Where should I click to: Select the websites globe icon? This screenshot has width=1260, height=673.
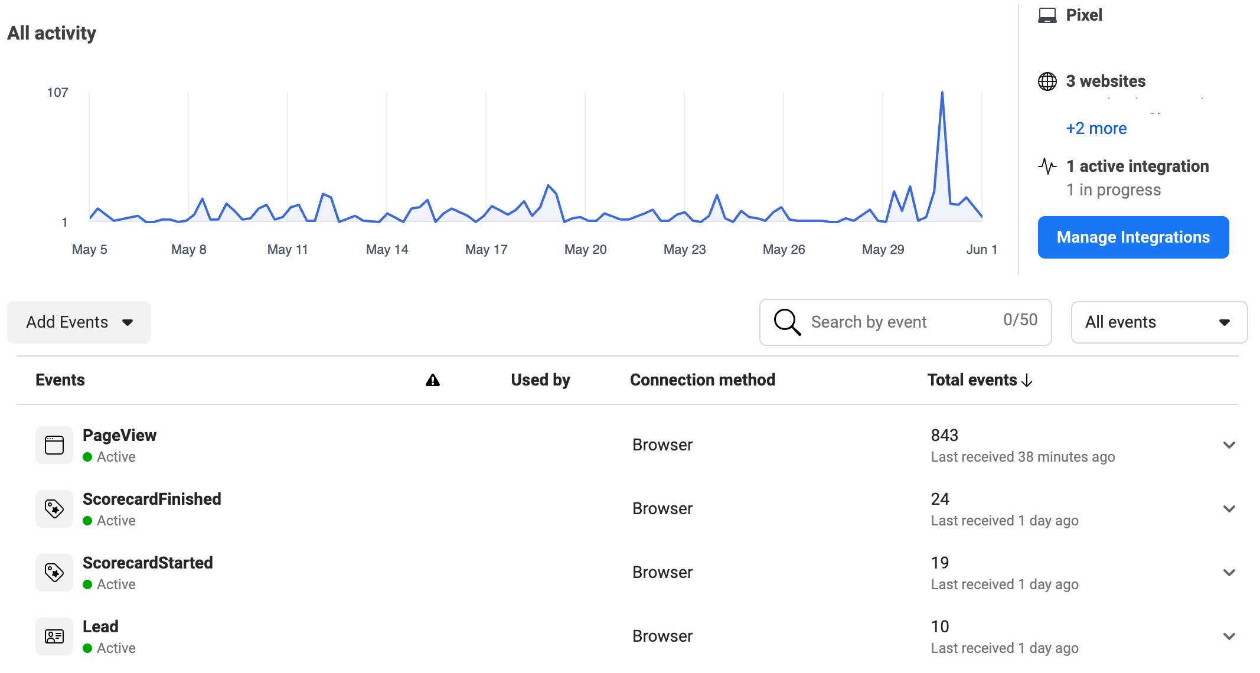pos(1047,81)
